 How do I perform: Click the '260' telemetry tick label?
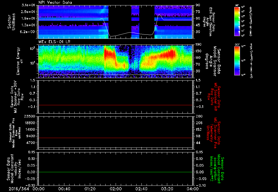pyautogui.click(x=199, y=116)
